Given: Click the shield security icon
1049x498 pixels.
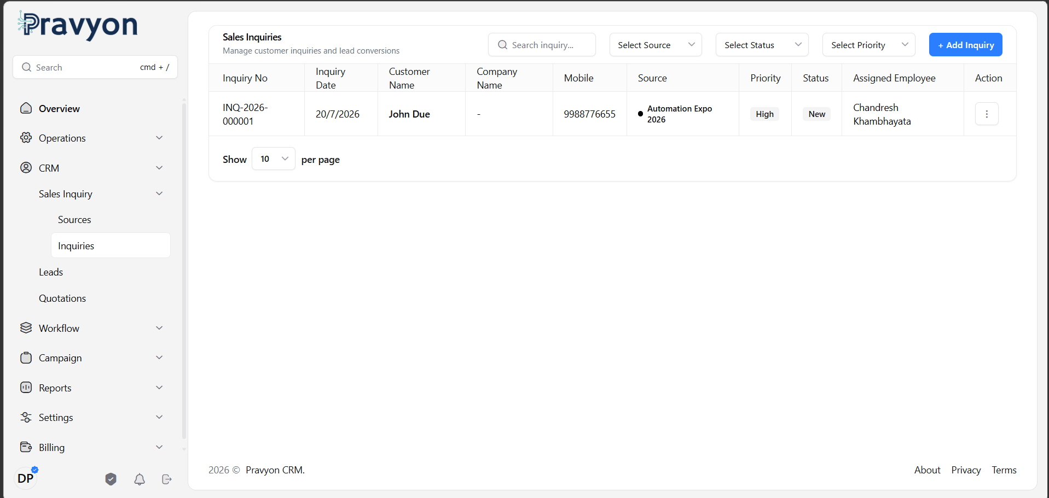Looking at the screenshot, I should coord(111,479).
